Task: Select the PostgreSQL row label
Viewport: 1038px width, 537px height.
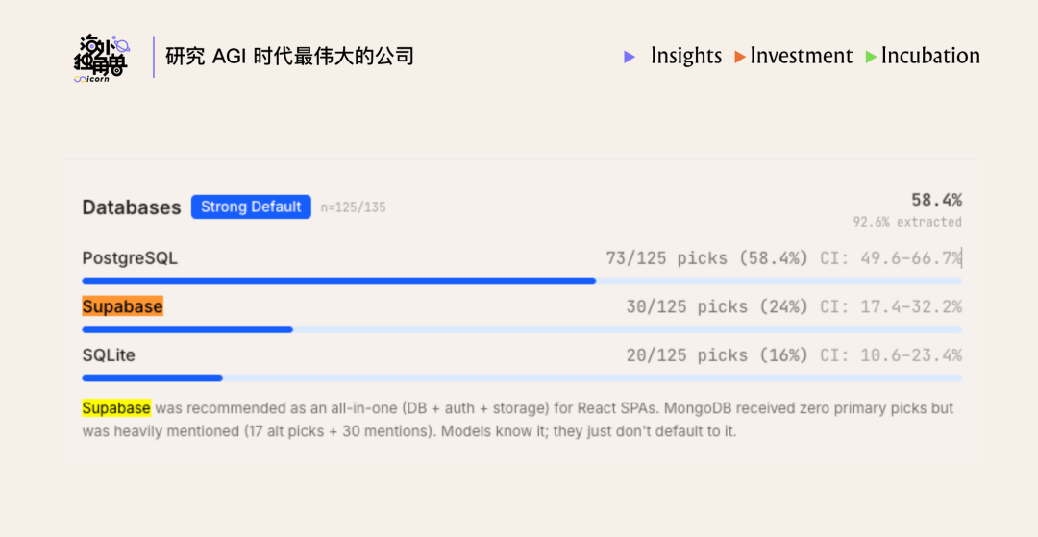Action: click(x=130, y=258)
